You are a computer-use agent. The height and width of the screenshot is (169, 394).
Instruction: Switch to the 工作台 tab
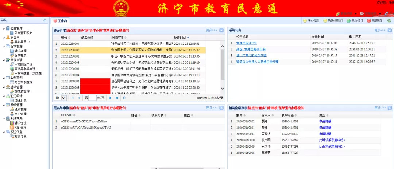(x=60, y=21)
